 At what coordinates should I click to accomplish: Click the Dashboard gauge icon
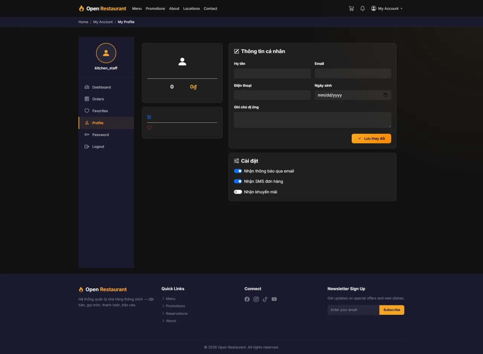[87, 87]
